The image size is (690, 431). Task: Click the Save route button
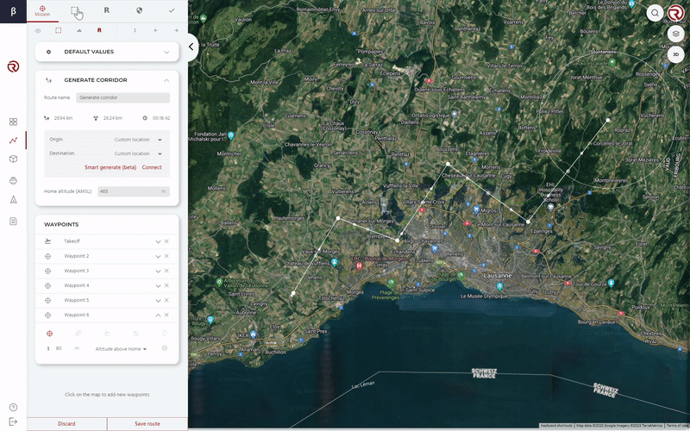pos(147,424)
